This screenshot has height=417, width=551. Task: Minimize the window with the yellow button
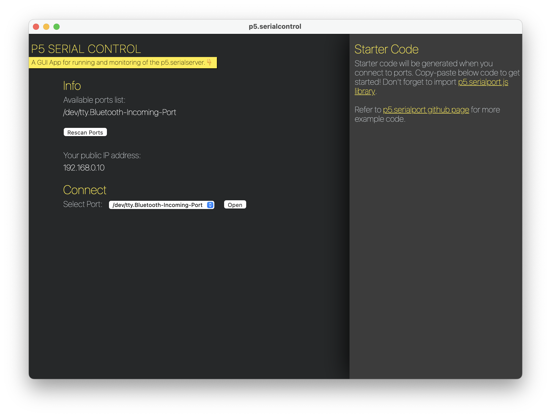click(x=46, y=27)
